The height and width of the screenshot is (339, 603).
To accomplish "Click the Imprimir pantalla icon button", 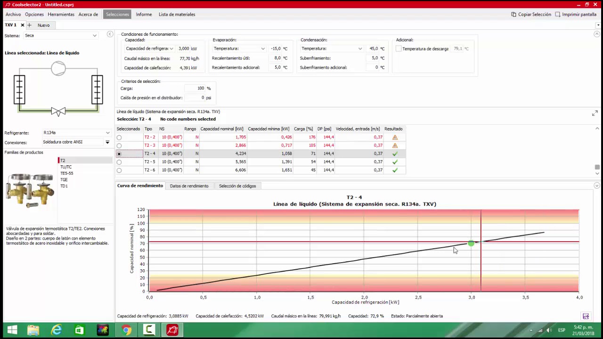I will 557,14.
